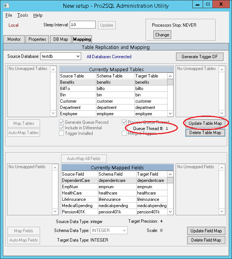Viewport: 232px width, 259px height.
Task: Select the MedicalSpending source field row
Action: click(115, 206)
